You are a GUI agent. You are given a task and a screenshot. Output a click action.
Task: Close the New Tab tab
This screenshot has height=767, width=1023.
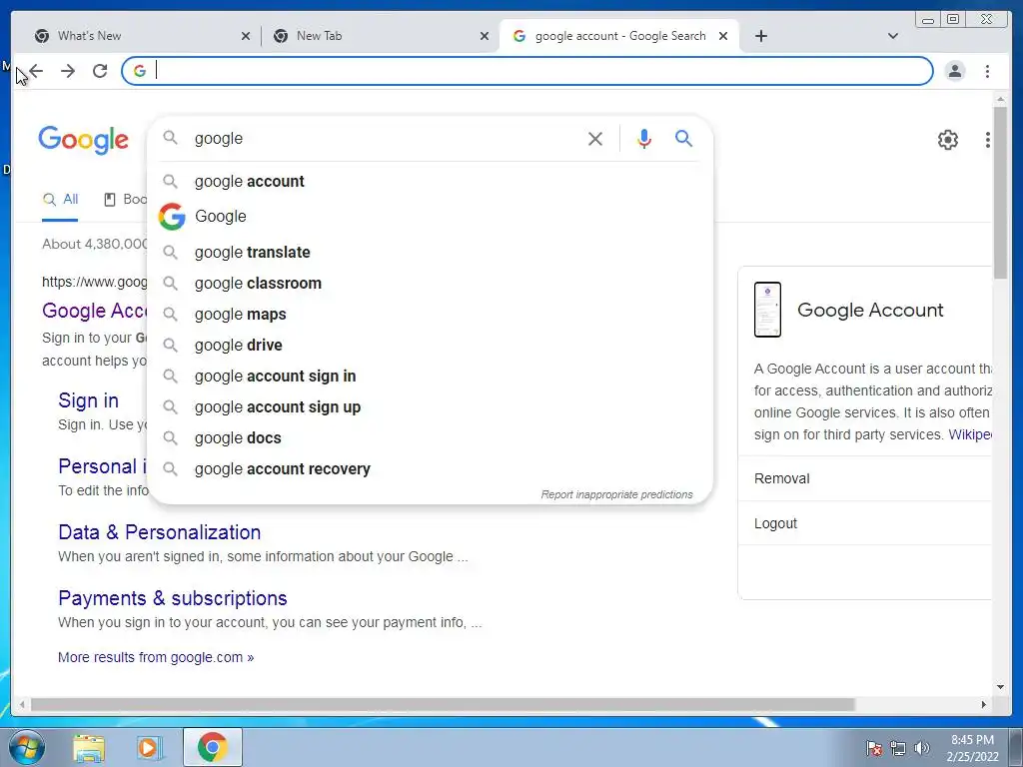[485, 36]
